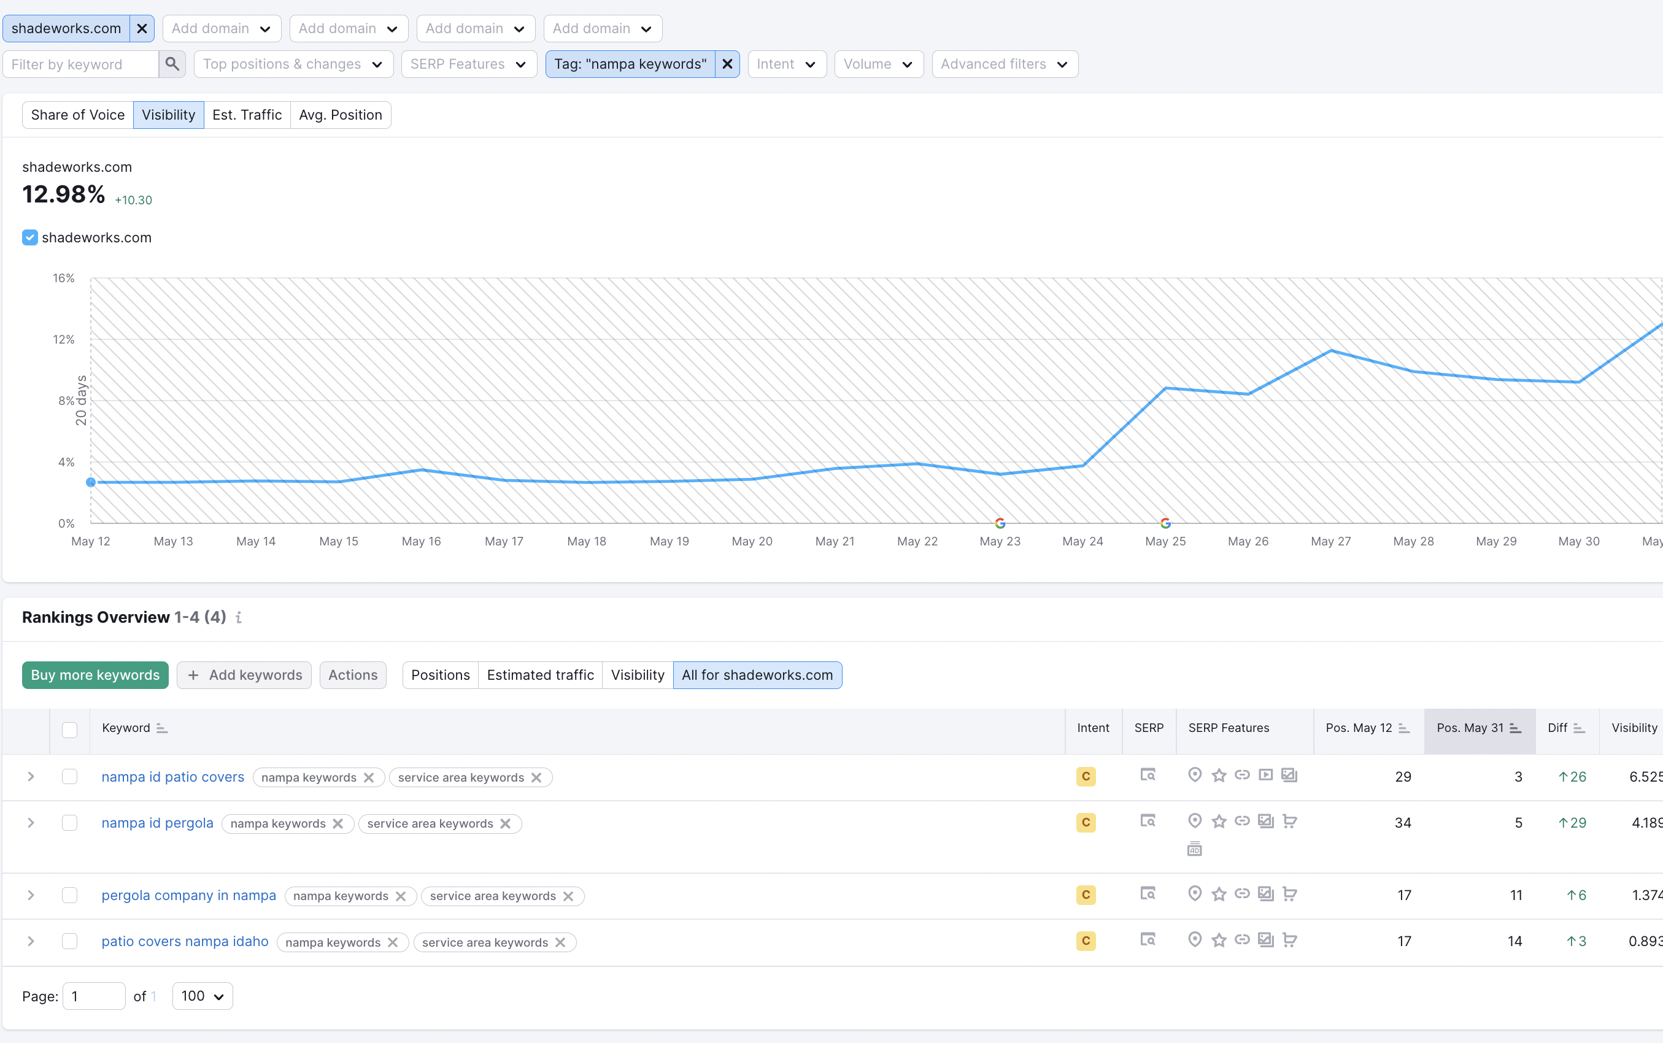Toggle the shadeworks.com chart legend checkbox

coord(29,238)
